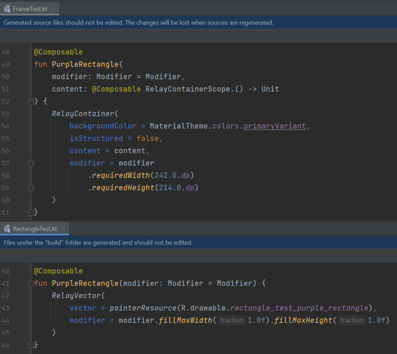Click the underlined primaryVariant reference
This screenshot has height=354, width=397.
coord(274,126)
